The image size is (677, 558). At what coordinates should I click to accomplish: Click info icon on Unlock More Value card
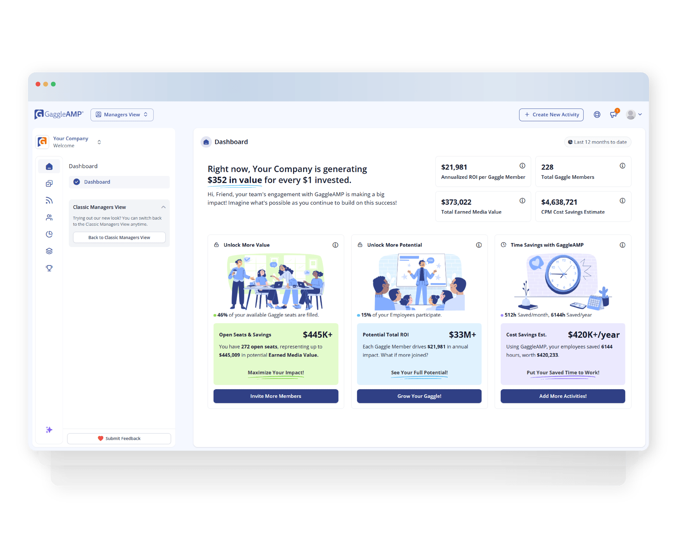(335, 245)
